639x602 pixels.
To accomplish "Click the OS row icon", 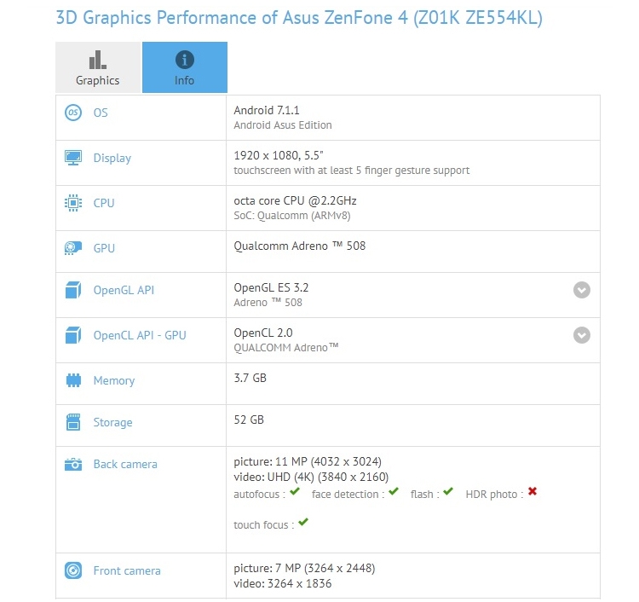I will coord(73,113).
